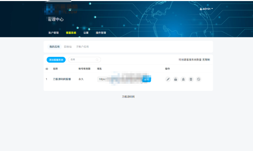This screenshot has height=151, width=253.
Task: Click the search magnifier icon in name field
Action: point(97,60)
